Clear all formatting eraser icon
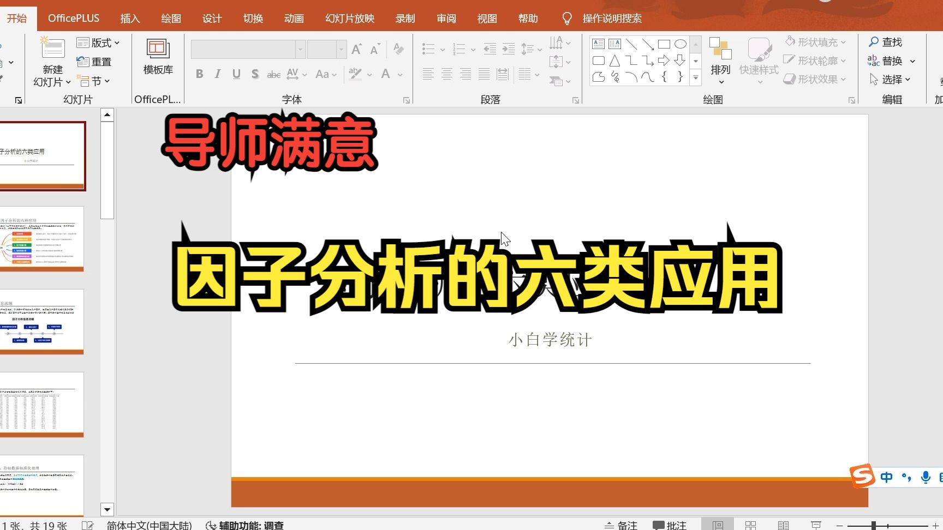This screenshot has width=943, height=530. (399, 49)
